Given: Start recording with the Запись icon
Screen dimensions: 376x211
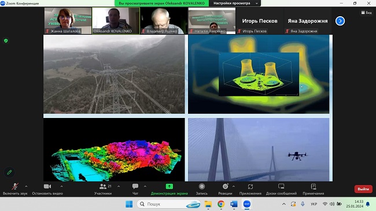Looking at the screenshot, I should click(202, 186).
